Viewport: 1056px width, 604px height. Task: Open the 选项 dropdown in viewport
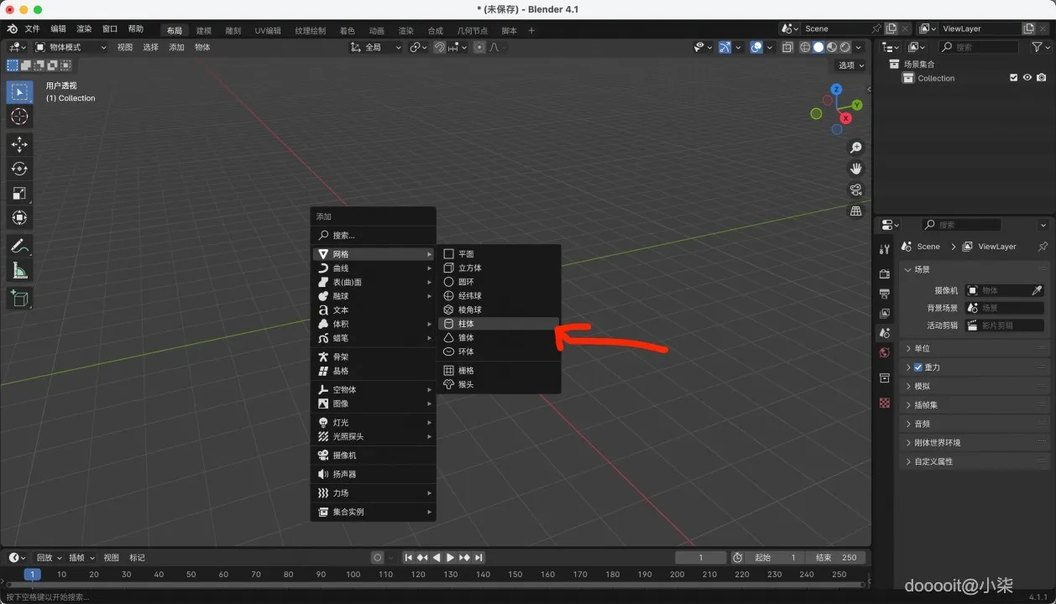851,65
